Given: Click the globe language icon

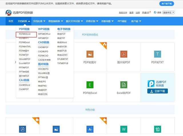Looking at the screenshot, I should 155,13.
